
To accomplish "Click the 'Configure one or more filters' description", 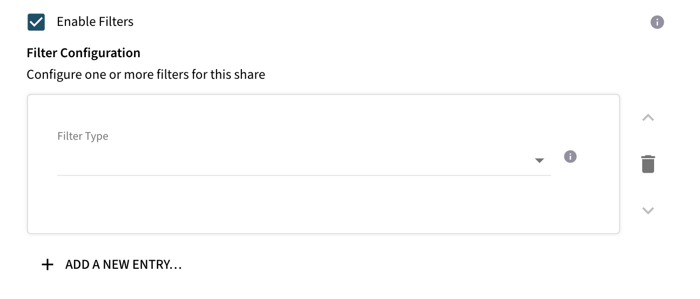I will (x=146, y=74).
